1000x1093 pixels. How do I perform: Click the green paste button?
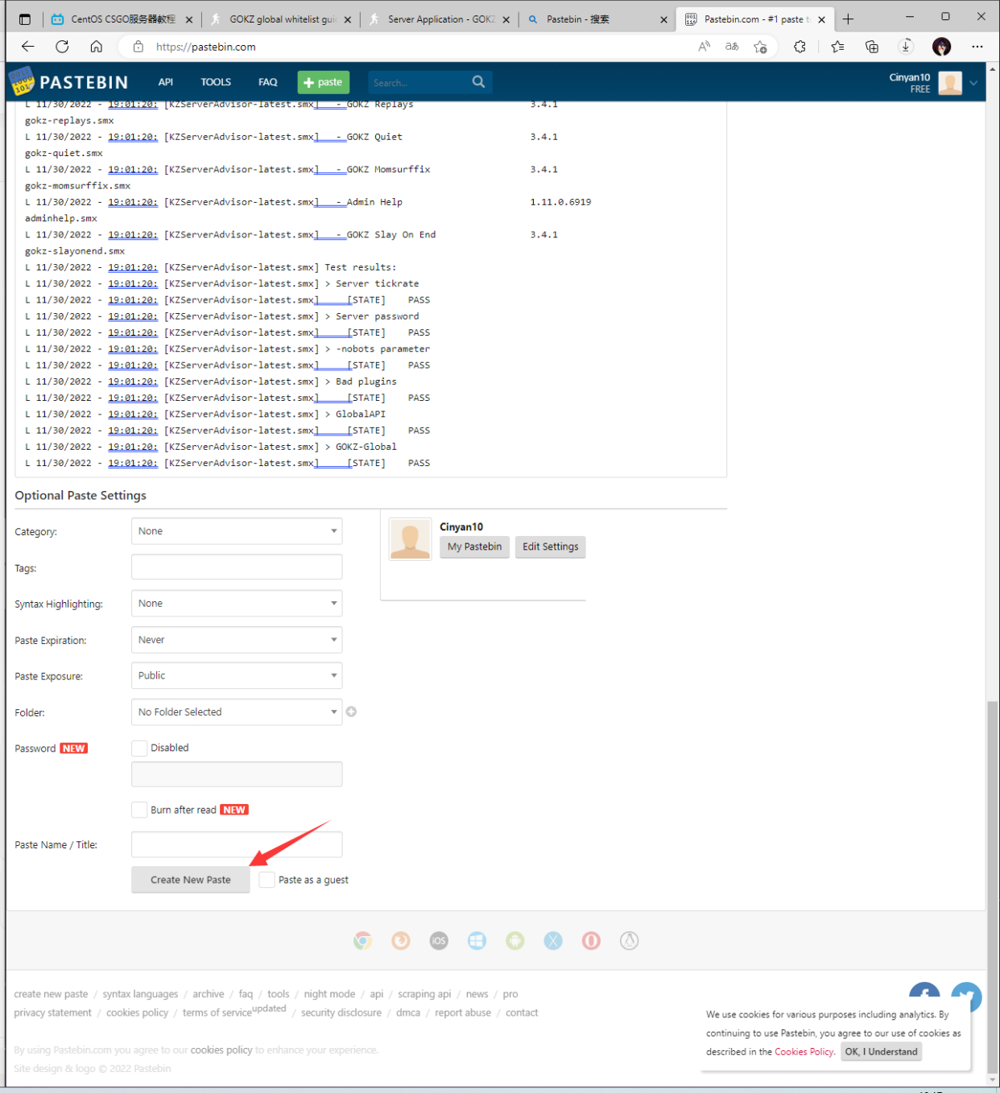pyautogui.click(x=323, y=82)
